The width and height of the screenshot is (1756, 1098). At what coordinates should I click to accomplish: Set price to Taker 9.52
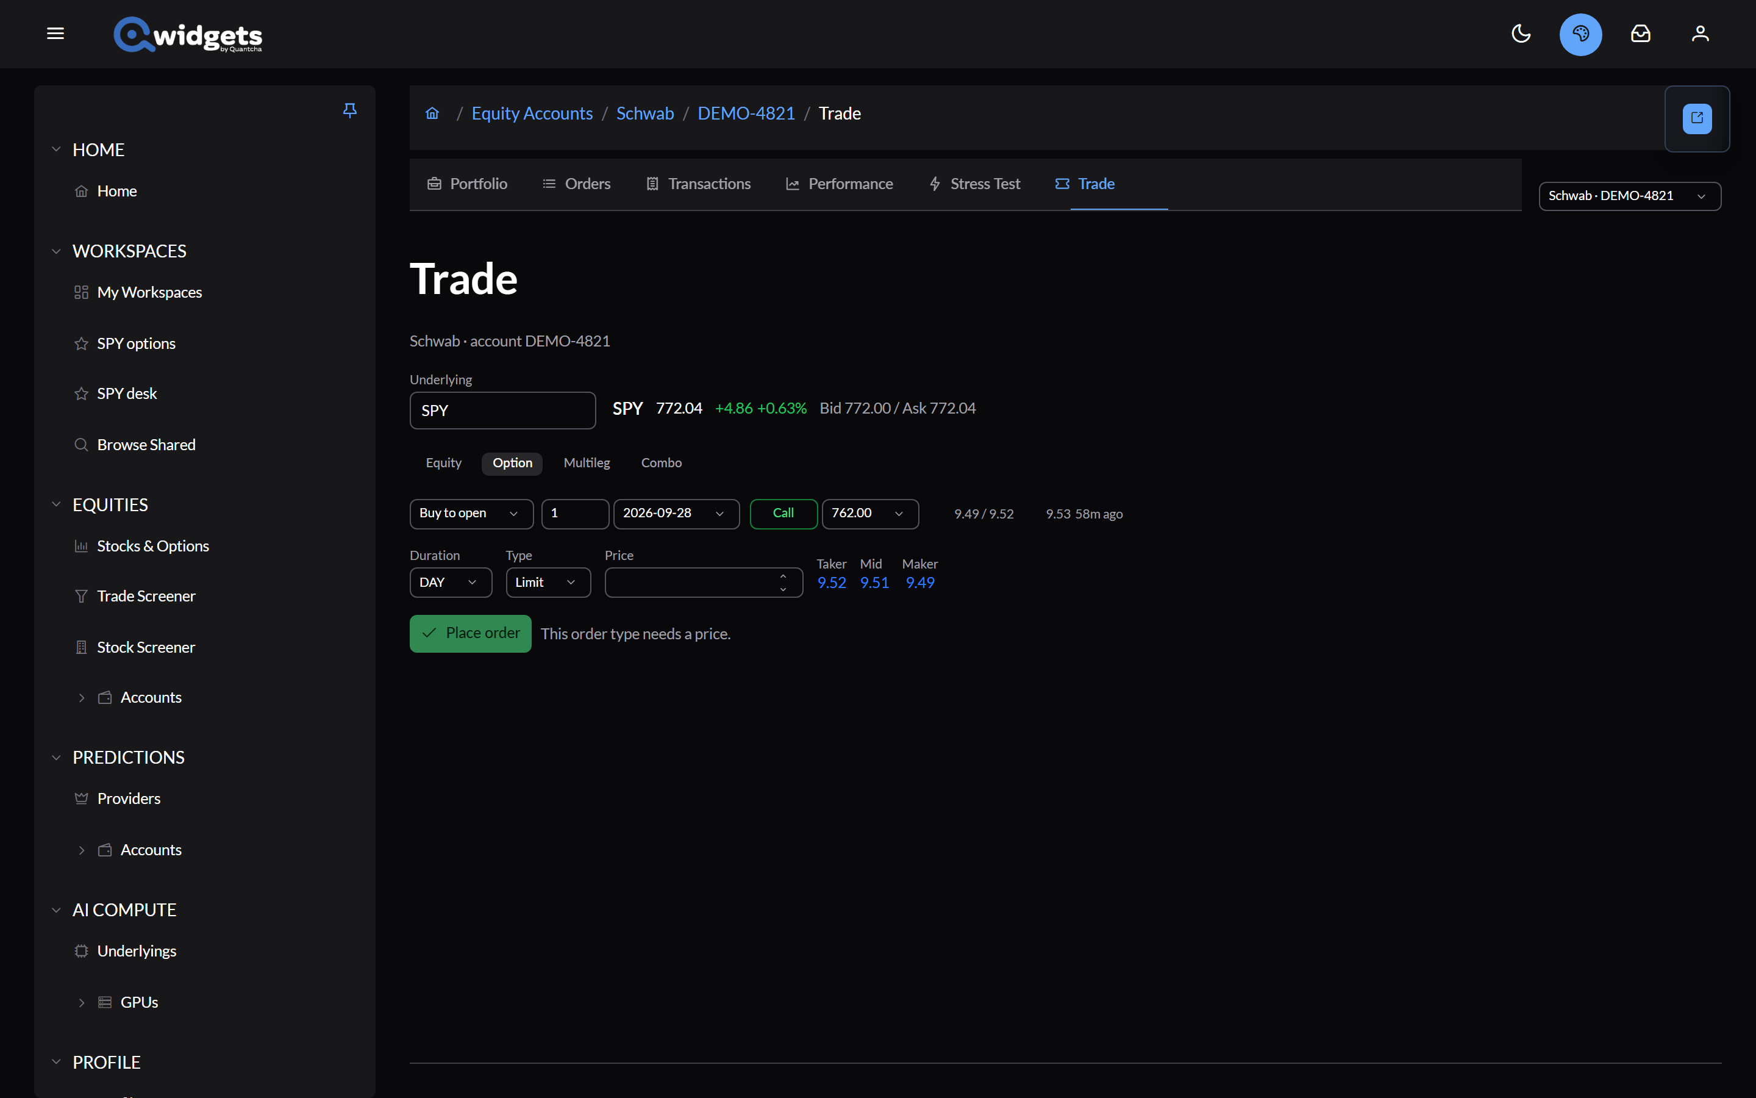click(x=832, y=583)
